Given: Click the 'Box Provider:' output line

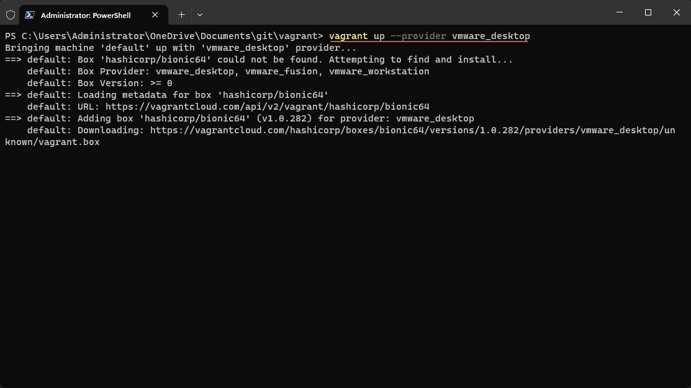Looking at the screenshot, I should (228, 71).
